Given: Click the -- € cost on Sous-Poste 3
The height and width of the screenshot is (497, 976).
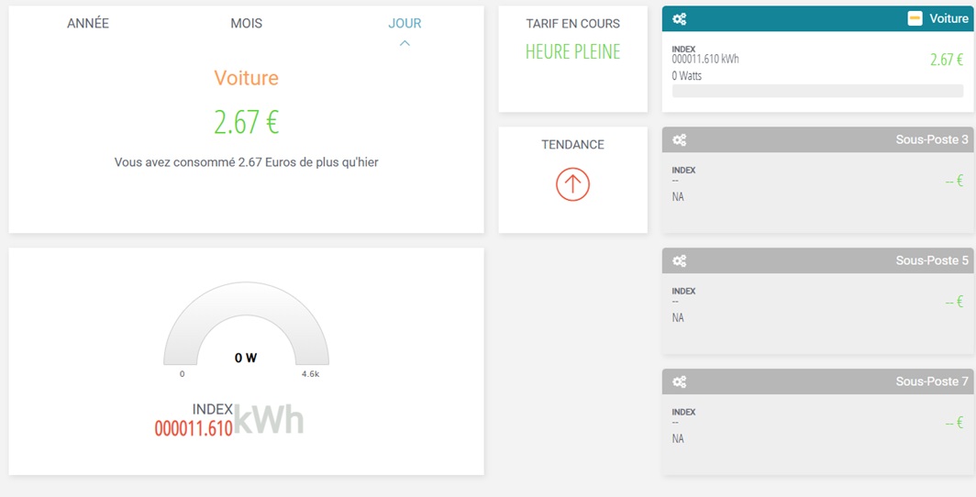Looking at the screenshot, I should coord(954,181).
